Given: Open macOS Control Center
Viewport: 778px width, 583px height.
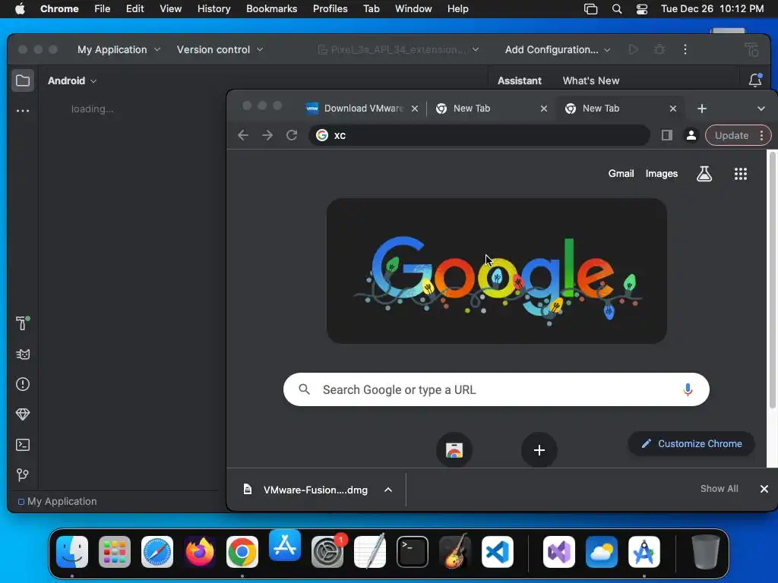Looking at the screenshot, I should click(x=641, y=9).
